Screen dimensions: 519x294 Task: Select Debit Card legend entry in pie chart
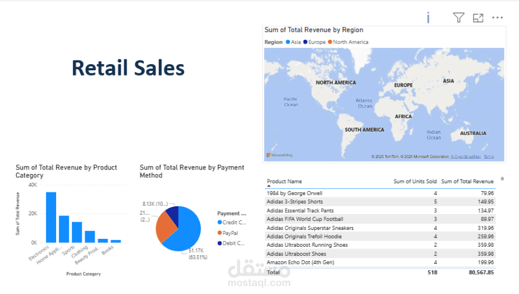click(231, 243)
